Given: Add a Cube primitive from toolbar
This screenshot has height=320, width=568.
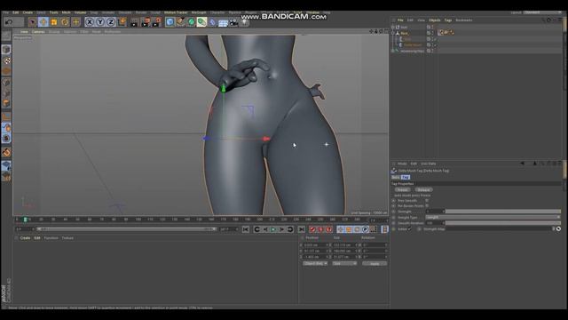Looking at the screenshot, I should pyautogui.click(x=170, y=22).
